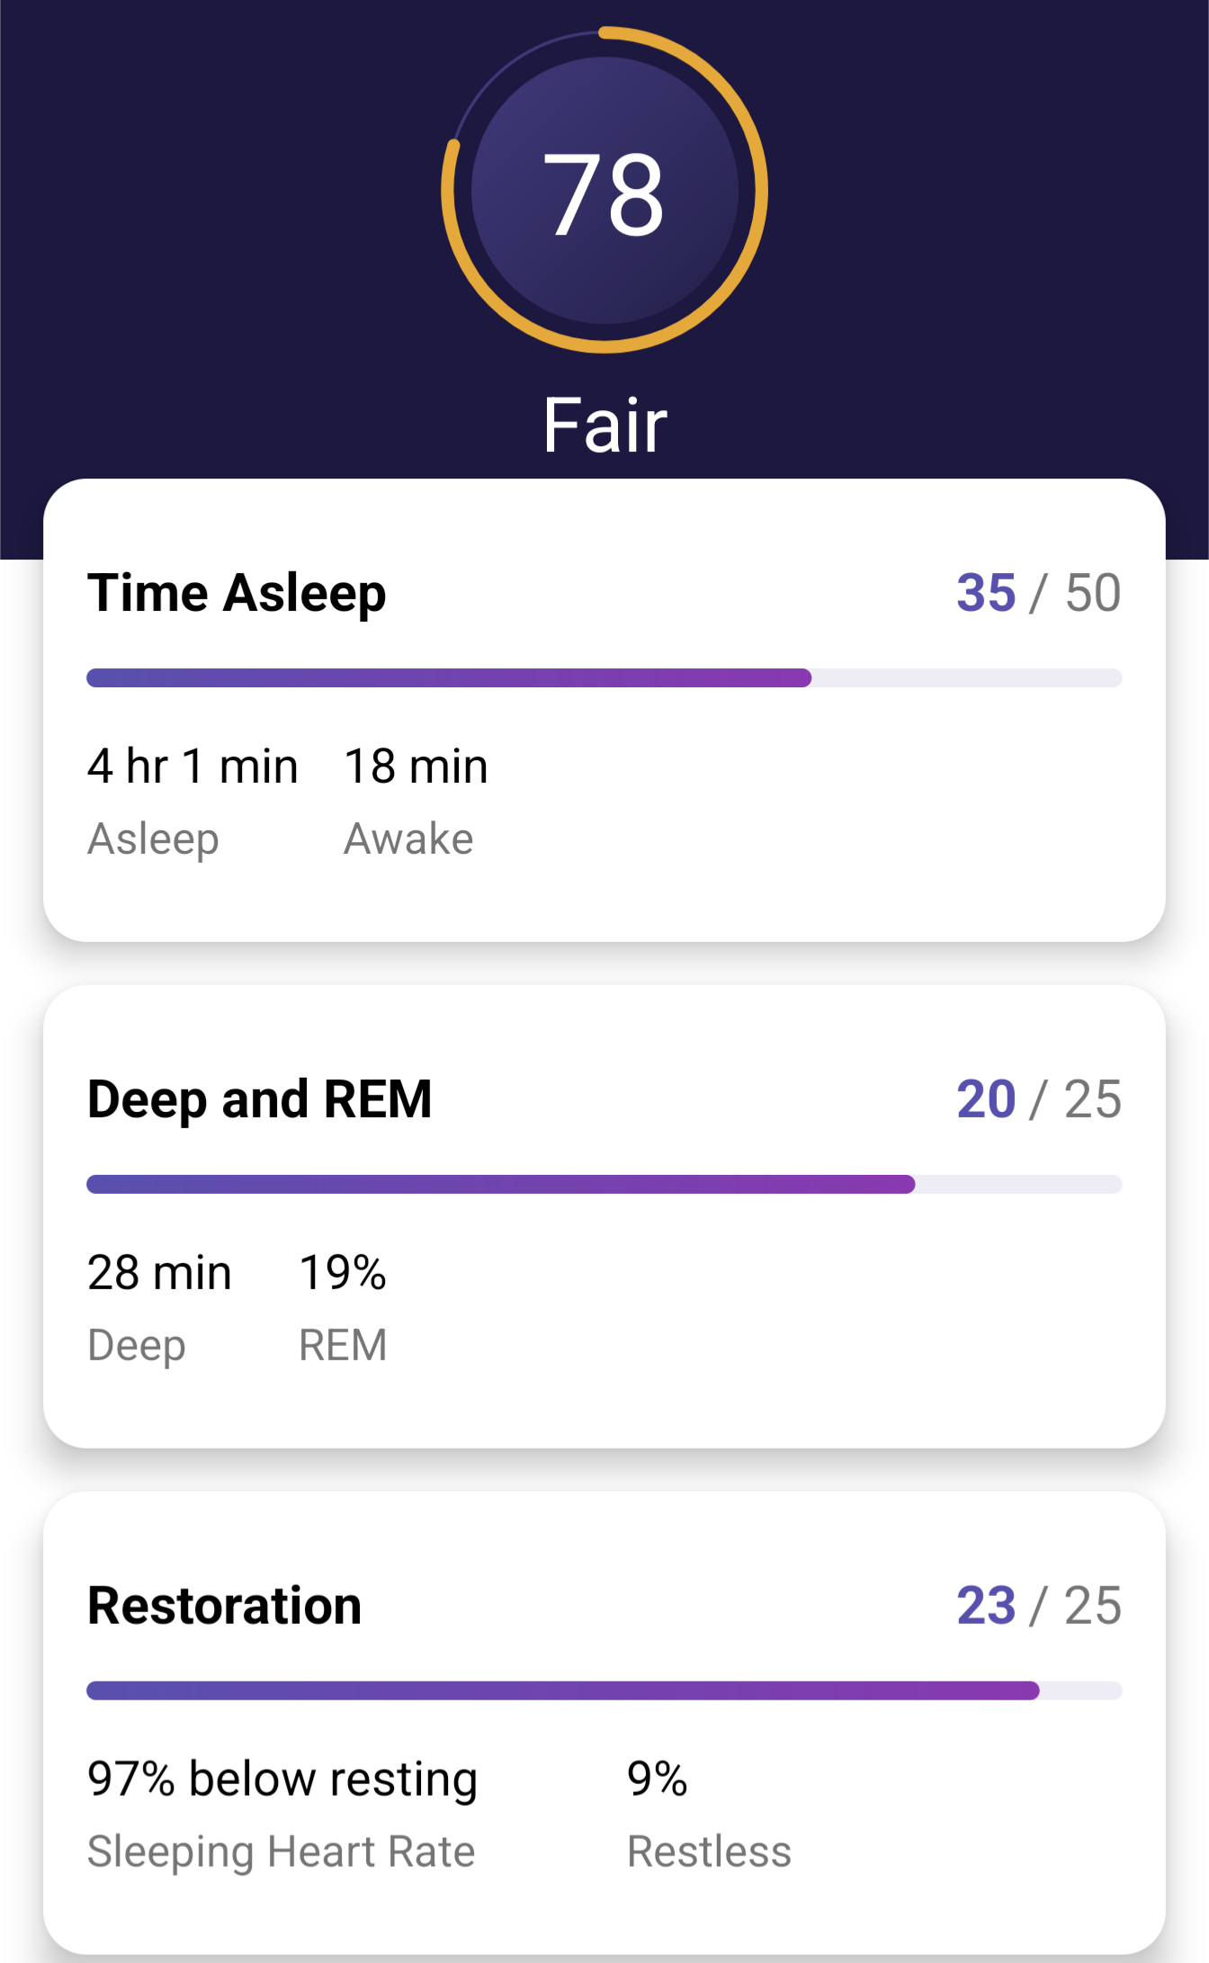Viewport: 1209px width, 1963px height.
Task: Select the 35 / 50 Time Asleep score
Action: point(1038,594)
